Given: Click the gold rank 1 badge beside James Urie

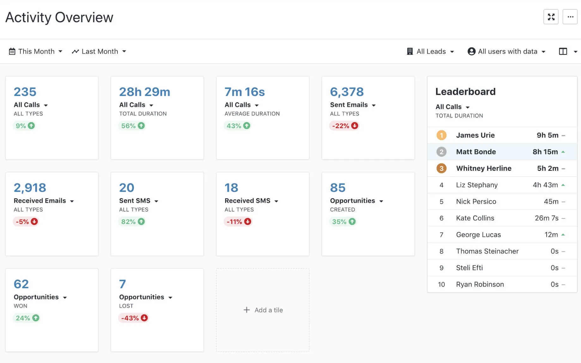Looking at the screenshot, I should tap(441, 135).
